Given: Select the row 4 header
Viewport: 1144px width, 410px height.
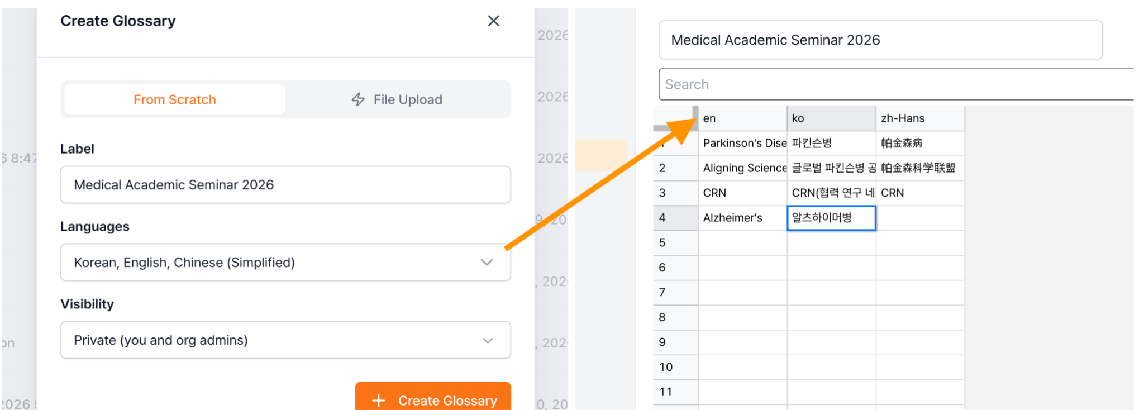Looking at the screenshot, I should (x=675, y=218).
